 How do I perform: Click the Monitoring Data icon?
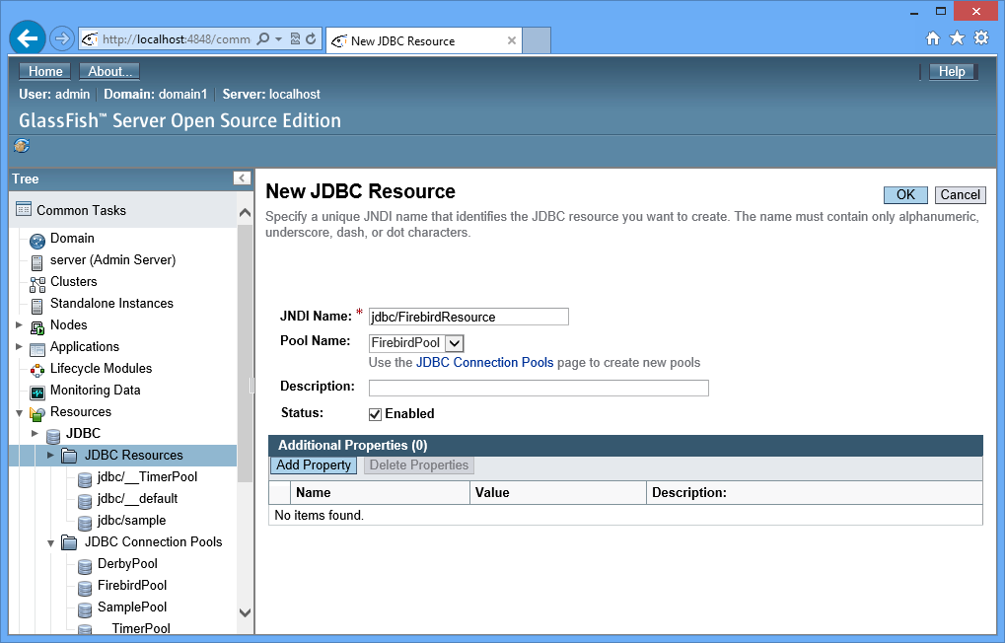(x=37, y=393)
